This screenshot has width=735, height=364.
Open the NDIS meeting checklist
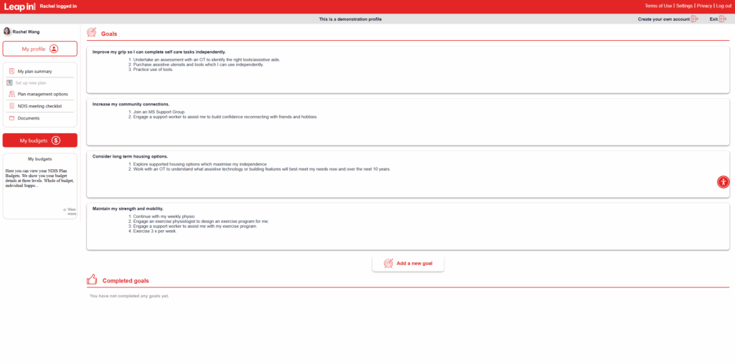point(40,106)
